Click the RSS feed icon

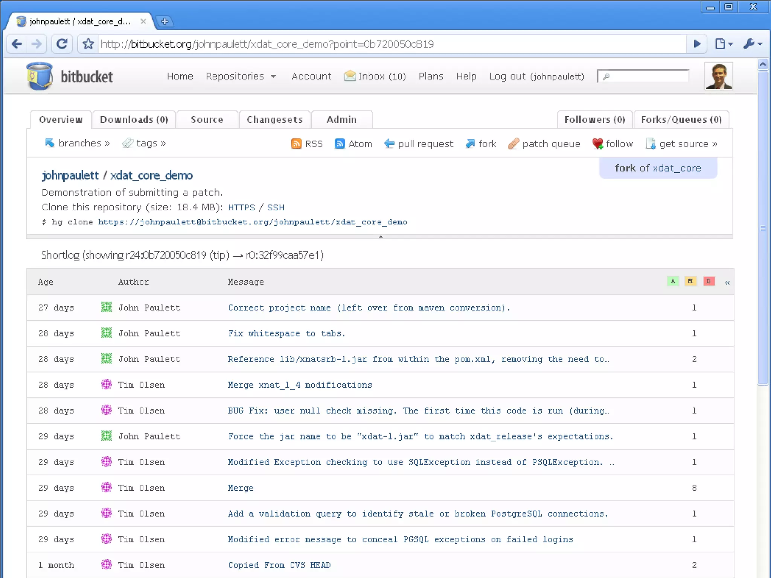296,144
